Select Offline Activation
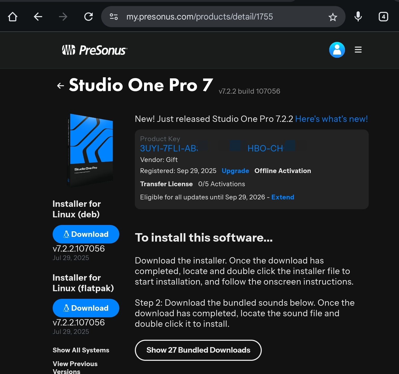The width and height of the screenshot is (399, 374). (x=283, y=171)
